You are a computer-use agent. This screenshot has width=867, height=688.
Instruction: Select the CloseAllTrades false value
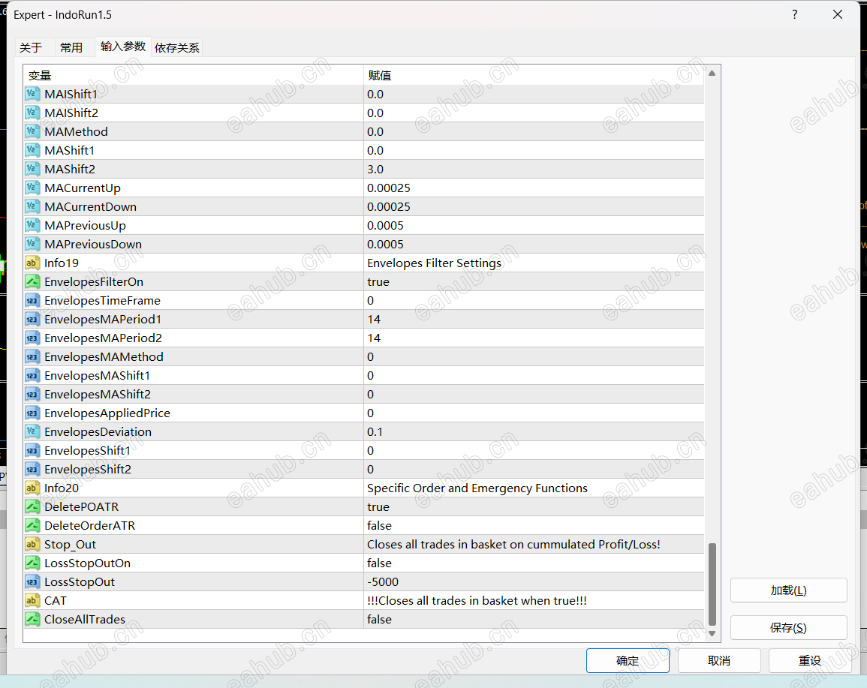click(379, 620)
